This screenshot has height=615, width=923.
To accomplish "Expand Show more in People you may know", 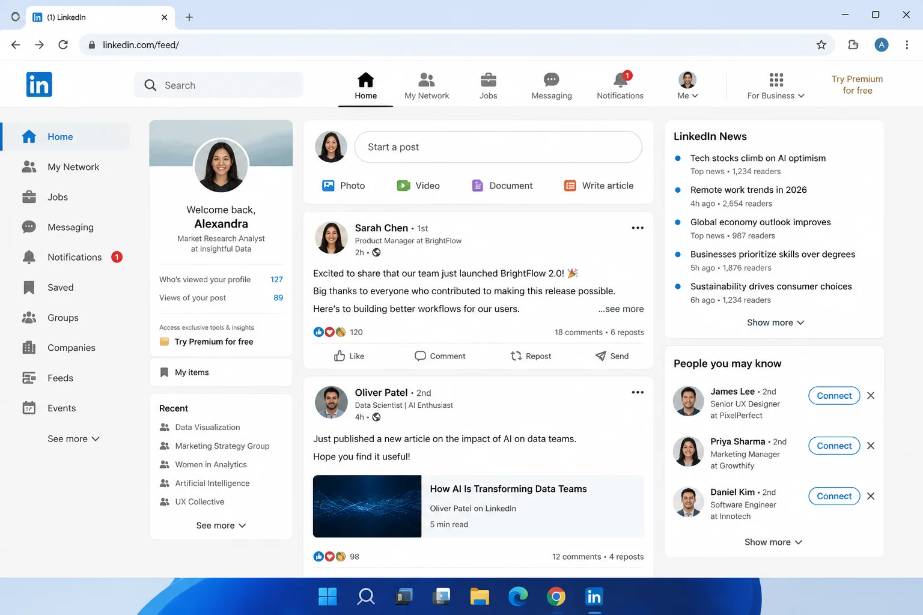I will point(773,542).
